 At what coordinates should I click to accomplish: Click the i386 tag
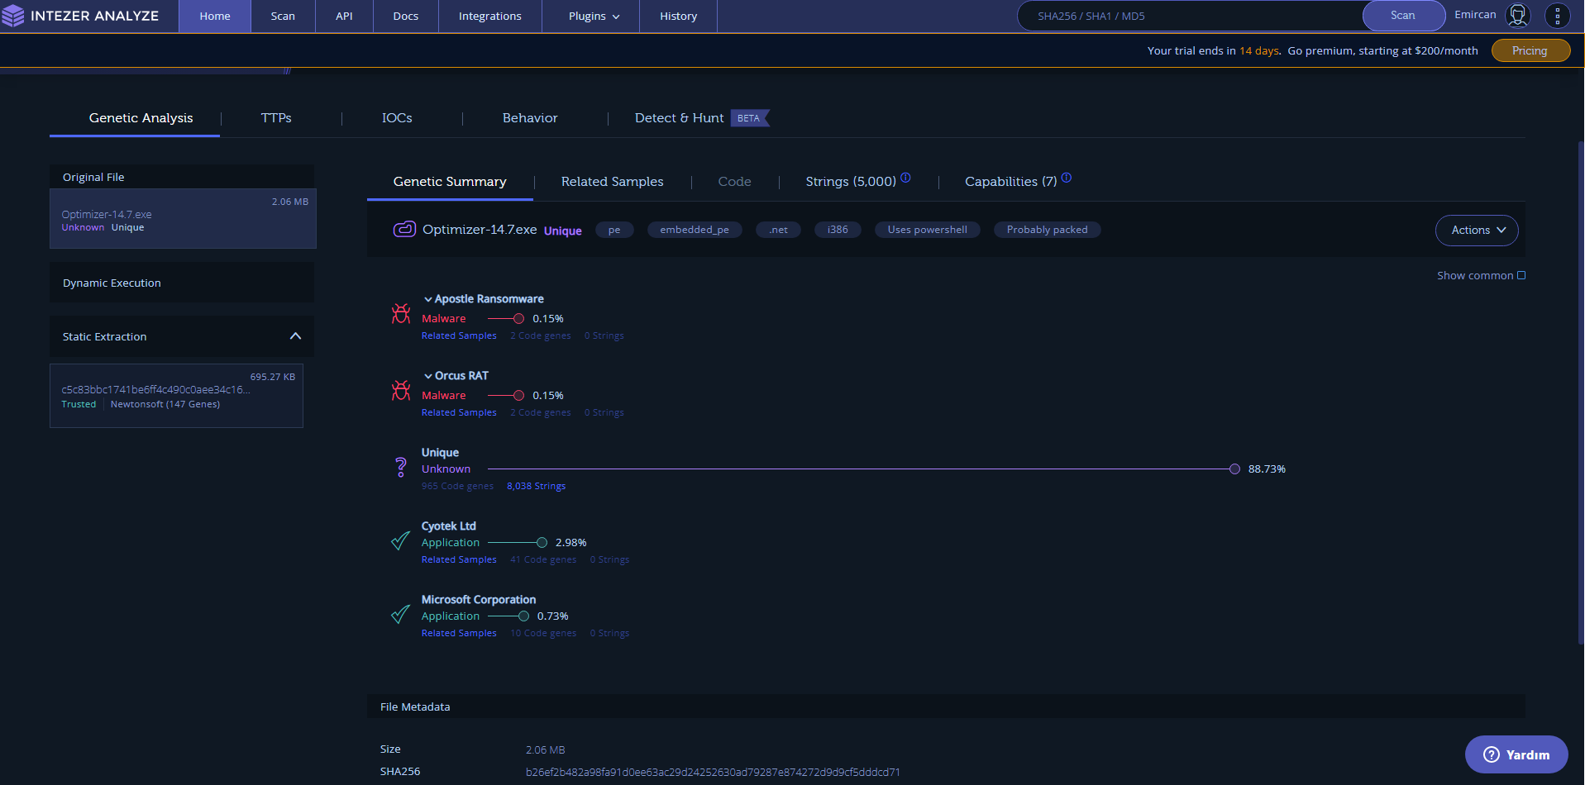coord(838,230)
